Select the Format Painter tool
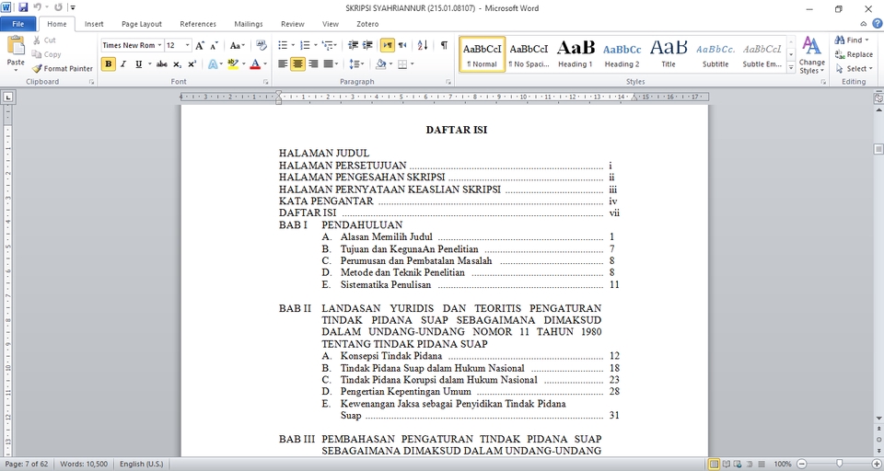 tap(63, 69)
